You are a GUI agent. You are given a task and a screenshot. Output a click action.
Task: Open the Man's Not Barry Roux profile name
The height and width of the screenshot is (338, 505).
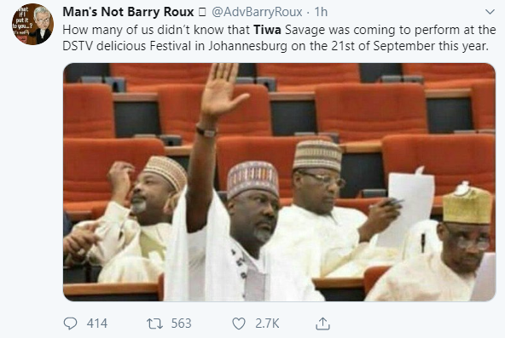coord(128,12)
